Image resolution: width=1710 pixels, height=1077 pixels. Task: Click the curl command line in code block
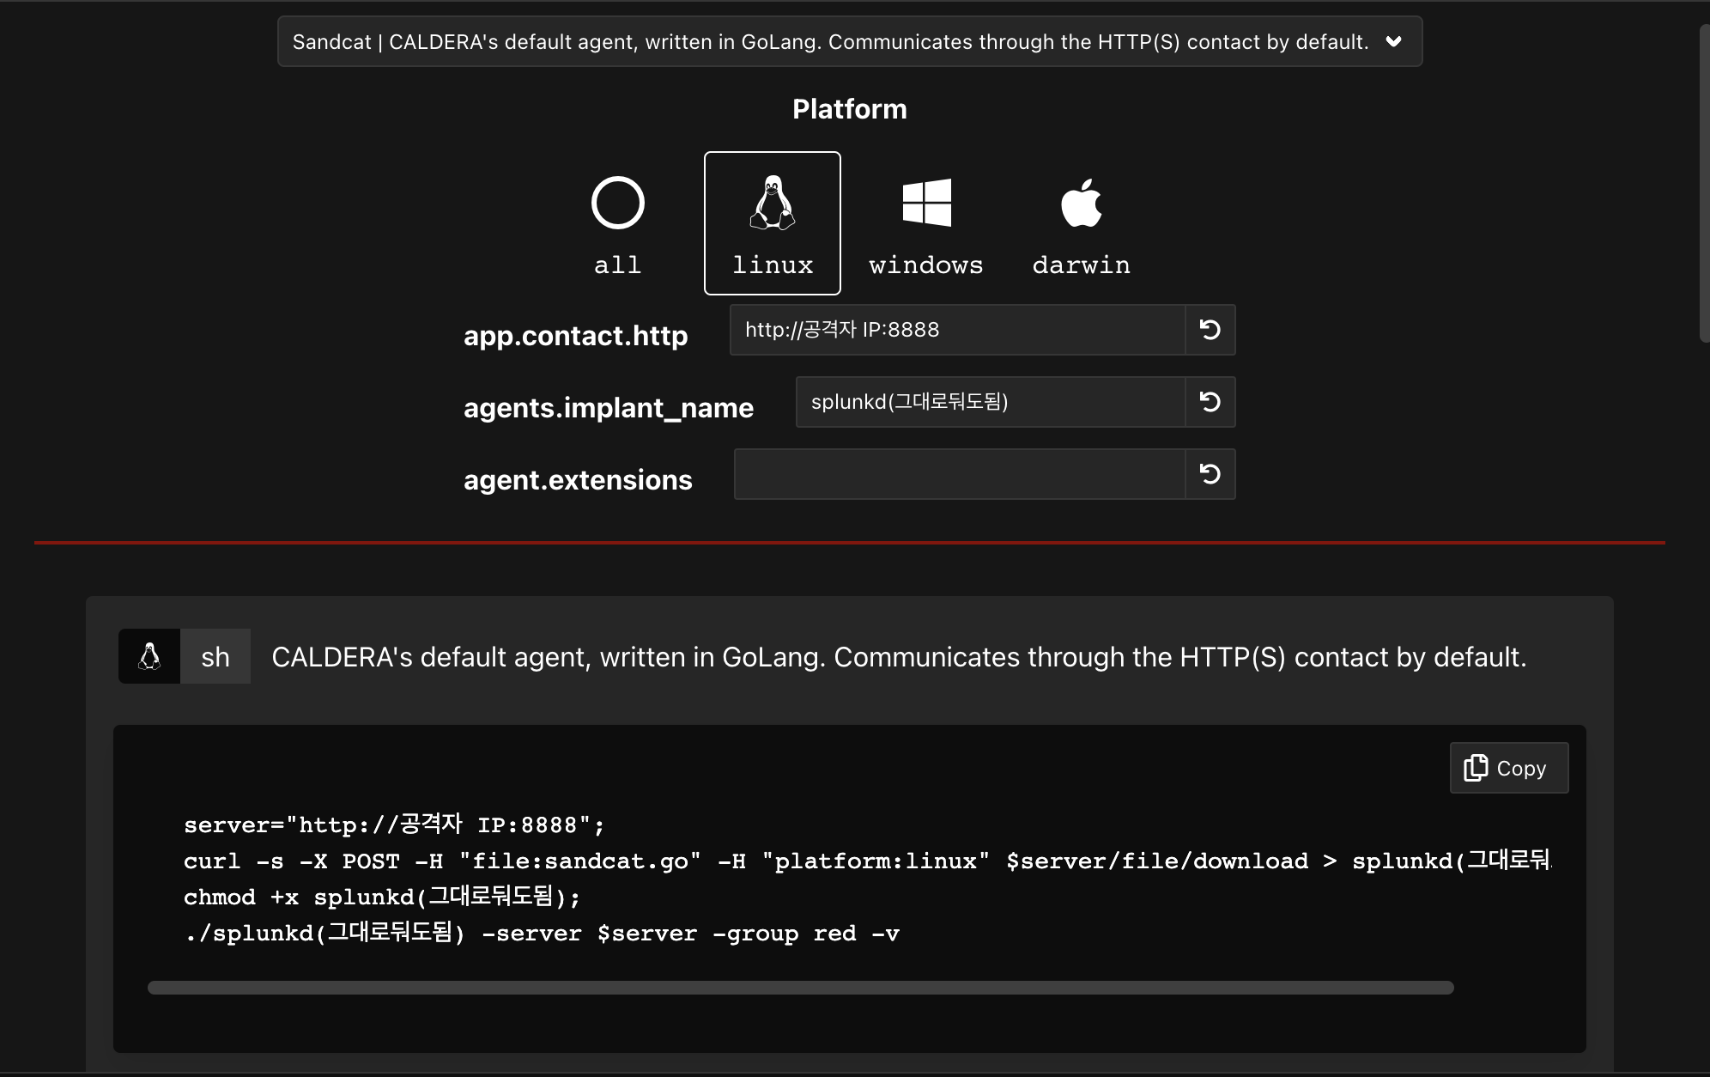[745, 861]
